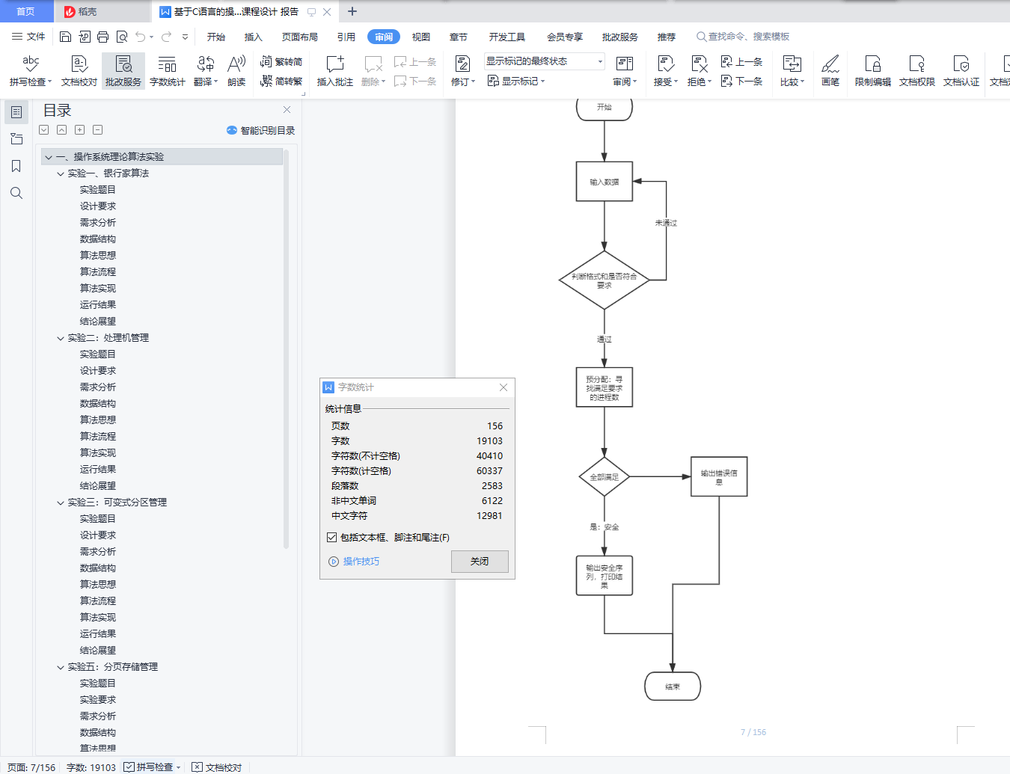Click 智能识别目录 in the outline panel

pyautogui.click(x=260, y=130)
